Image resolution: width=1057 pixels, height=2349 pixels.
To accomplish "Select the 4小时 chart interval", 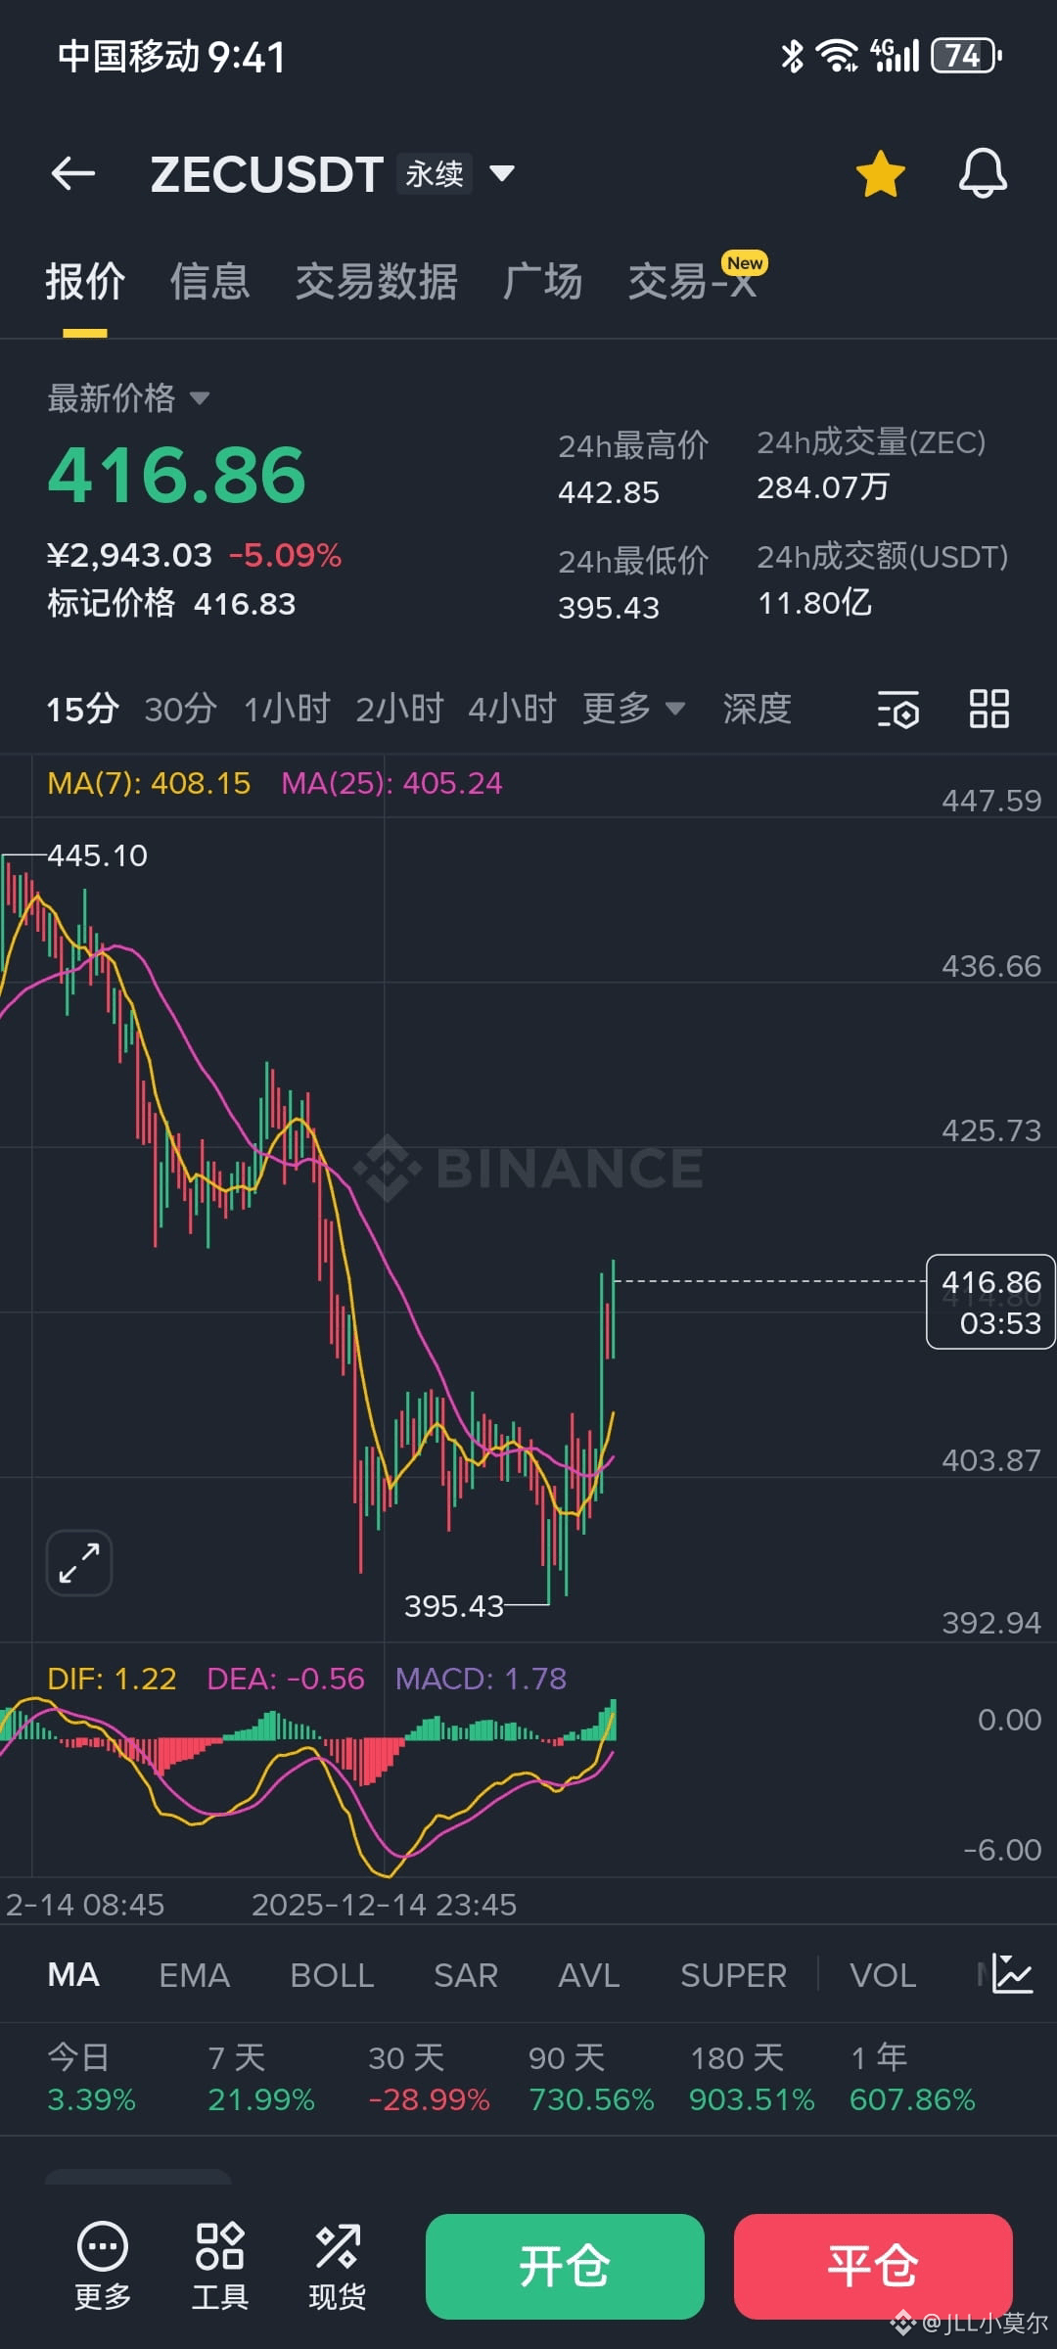I will coord(512,709).
